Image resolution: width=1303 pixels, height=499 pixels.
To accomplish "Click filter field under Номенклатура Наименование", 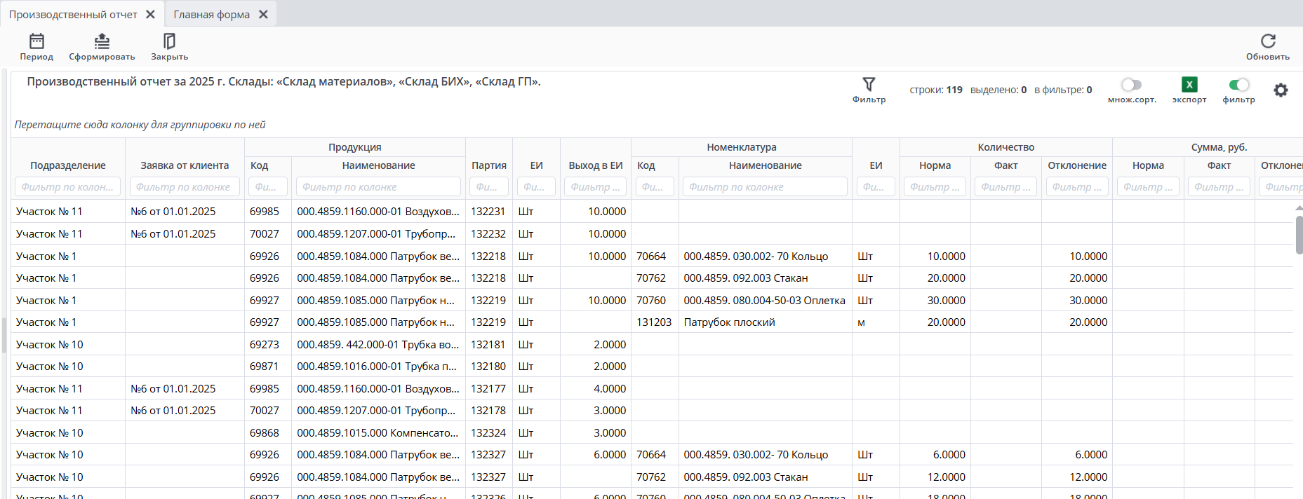I will point(765,187).
